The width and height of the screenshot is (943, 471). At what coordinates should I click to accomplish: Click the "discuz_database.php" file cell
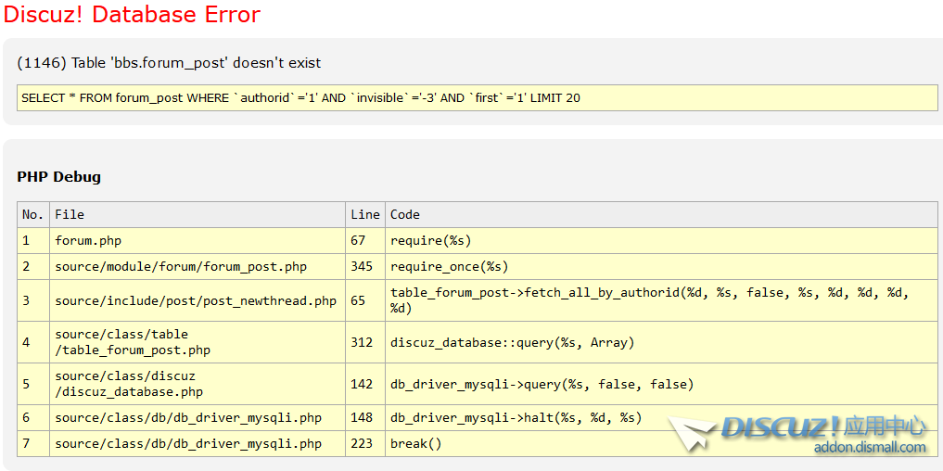tap(198, 384)
